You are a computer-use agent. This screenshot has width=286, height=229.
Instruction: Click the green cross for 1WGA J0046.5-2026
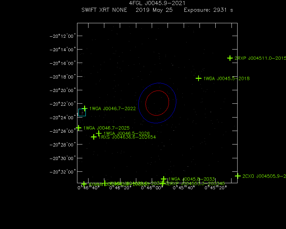(x=99, y=133)
